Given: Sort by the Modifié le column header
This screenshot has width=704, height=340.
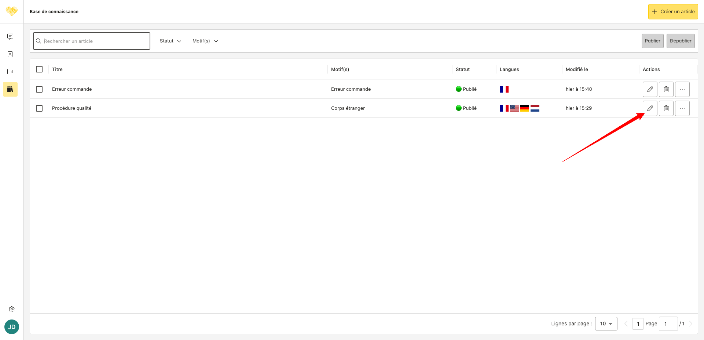Looking at the screenshot, I should (577, 69).
